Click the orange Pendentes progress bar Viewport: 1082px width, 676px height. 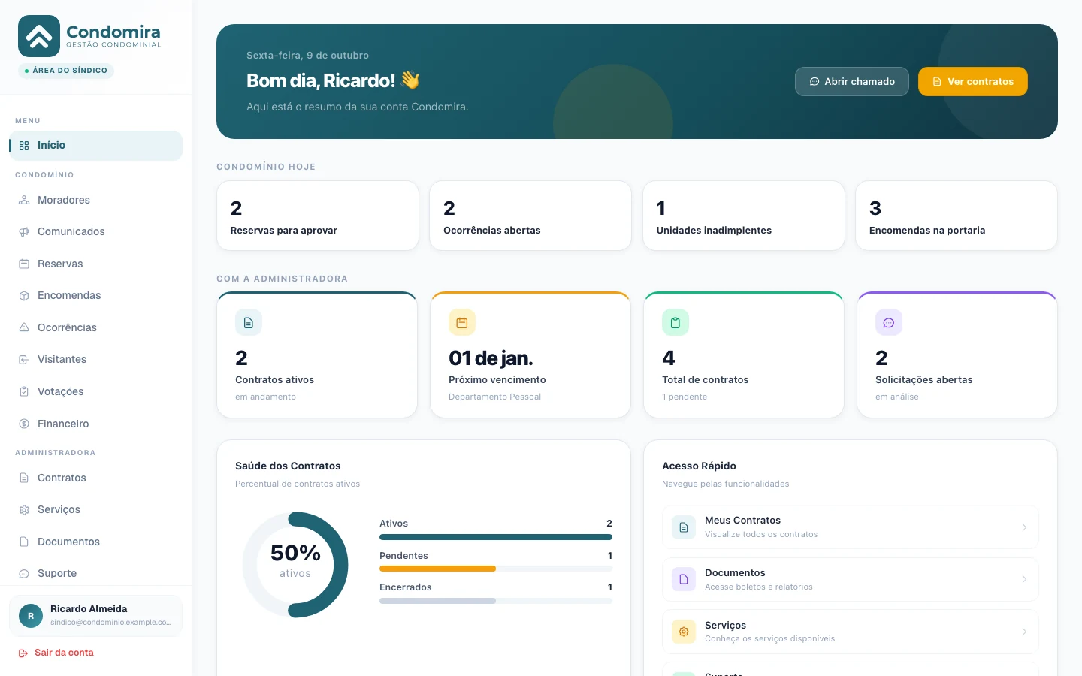tap(437, 569)
